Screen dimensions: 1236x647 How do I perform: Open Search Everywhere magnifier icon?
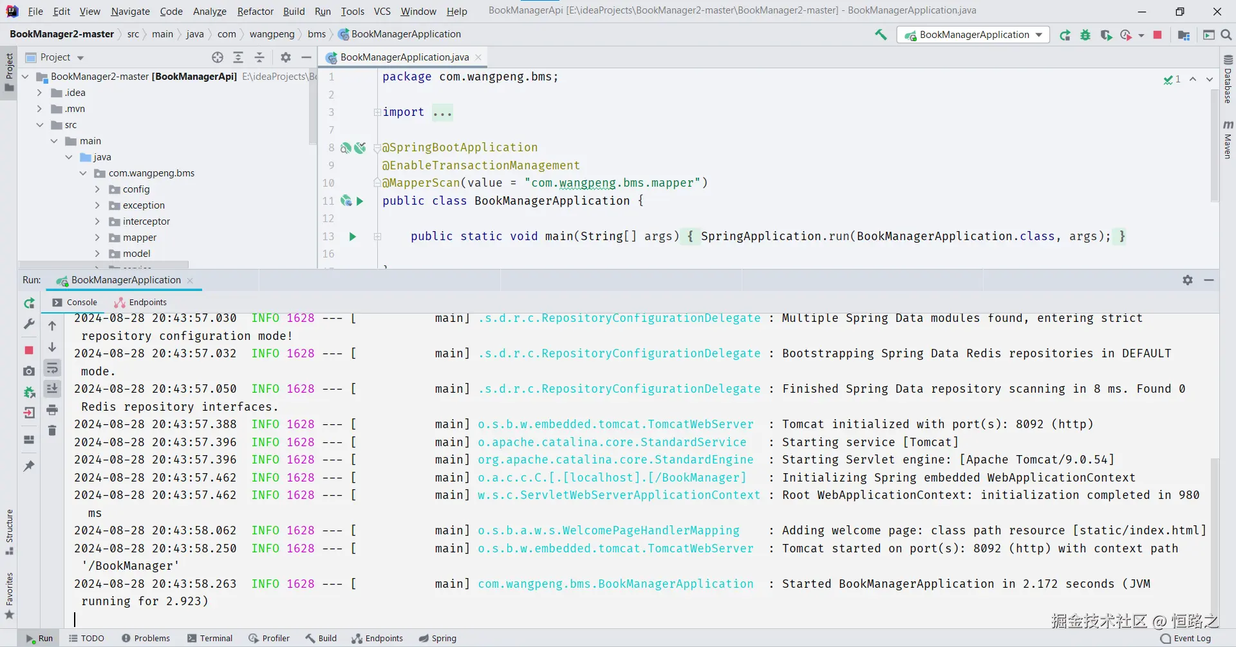(1226, 35)
